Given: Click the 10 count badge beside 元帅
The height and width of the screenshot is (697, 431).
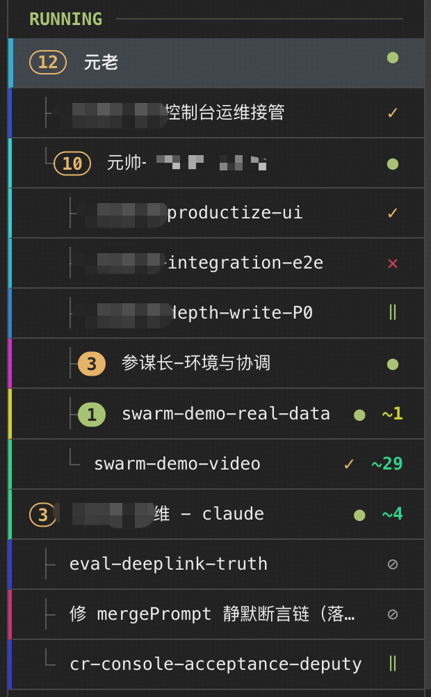Looking at the screenshot, I should click(72, 163).
